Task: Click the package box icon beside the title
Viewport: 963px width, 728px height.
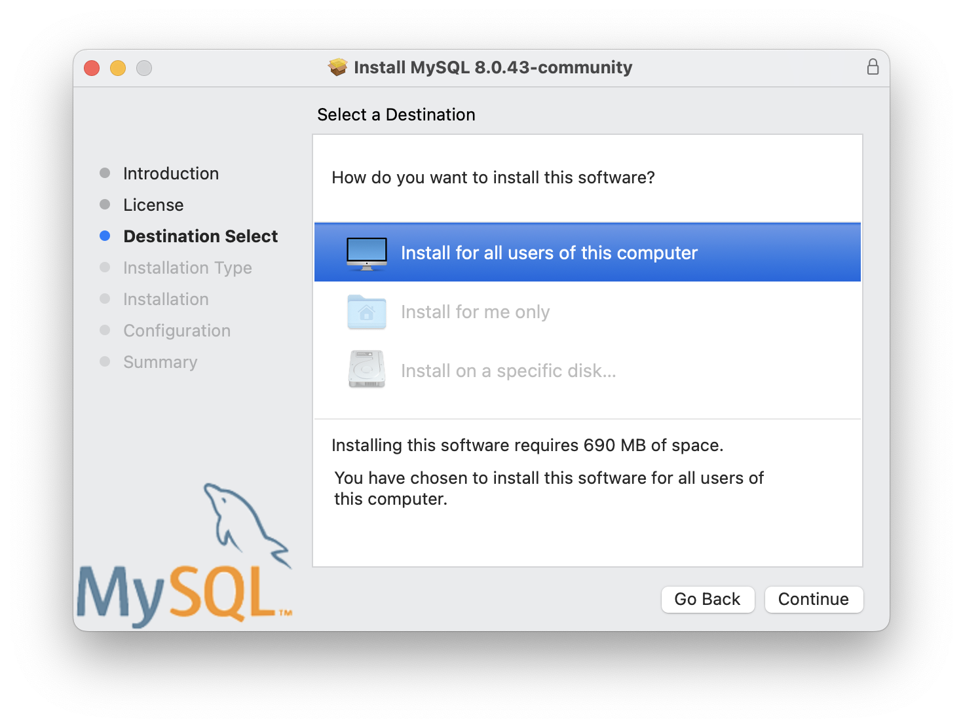Action: pyautogui.click(x=338, y=67)
